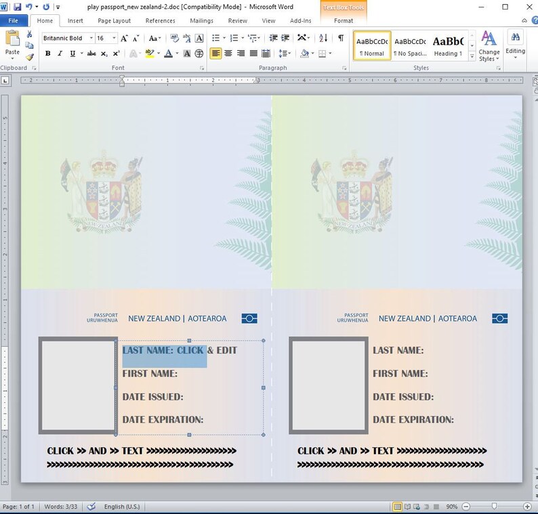Apply the No Spacing style

410,45
